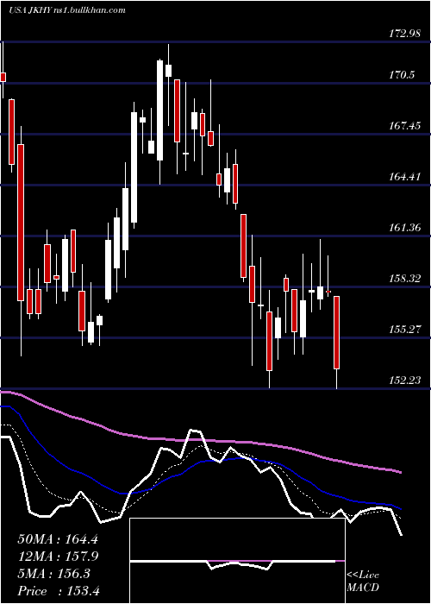Click the <<Live MACD label
431x604 pixels.
coord(363,581)
